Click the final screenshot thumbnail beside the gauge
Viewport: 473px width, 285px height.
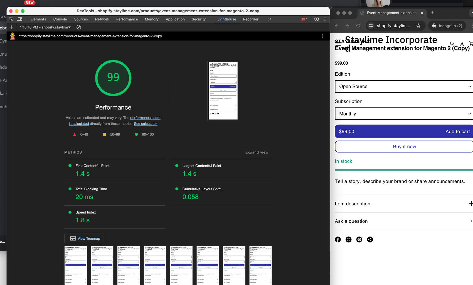[x=223, y=91]
